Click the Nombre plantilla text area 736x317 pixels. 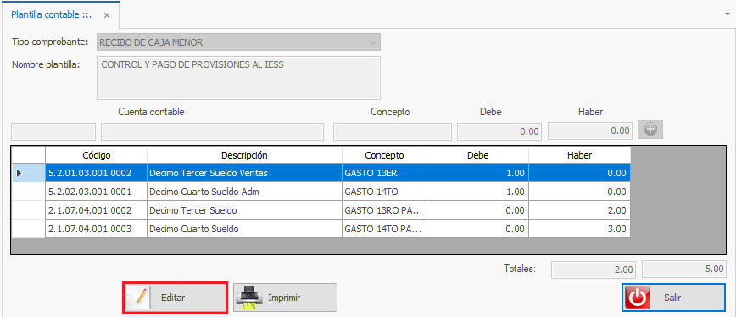pos(238,78)
